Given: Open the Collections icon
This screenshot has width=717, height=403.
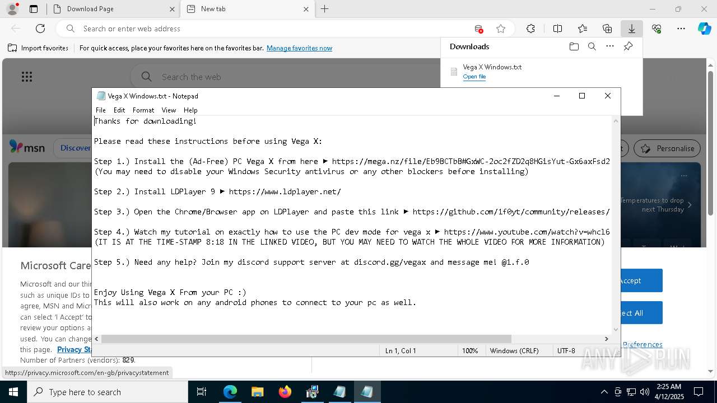Looking at the screenshot, I should click(x=607, y=29).
